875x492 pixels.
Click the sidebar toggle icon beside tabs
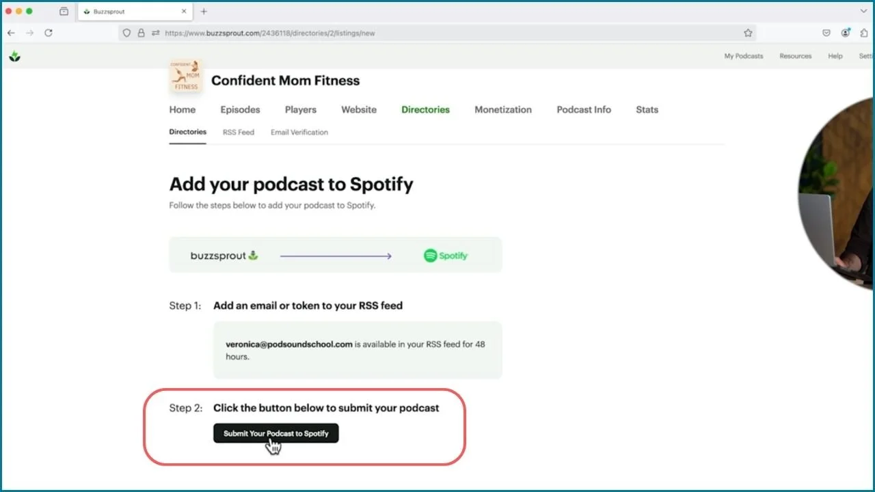click(64, 12)
